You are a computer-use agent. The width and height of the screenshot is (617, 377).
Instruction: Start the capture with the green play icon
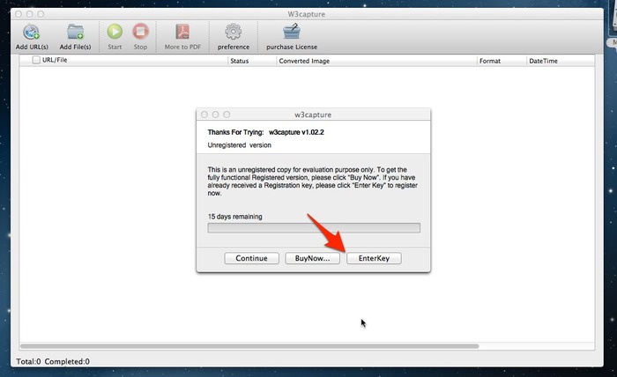(x=115, y=32)
